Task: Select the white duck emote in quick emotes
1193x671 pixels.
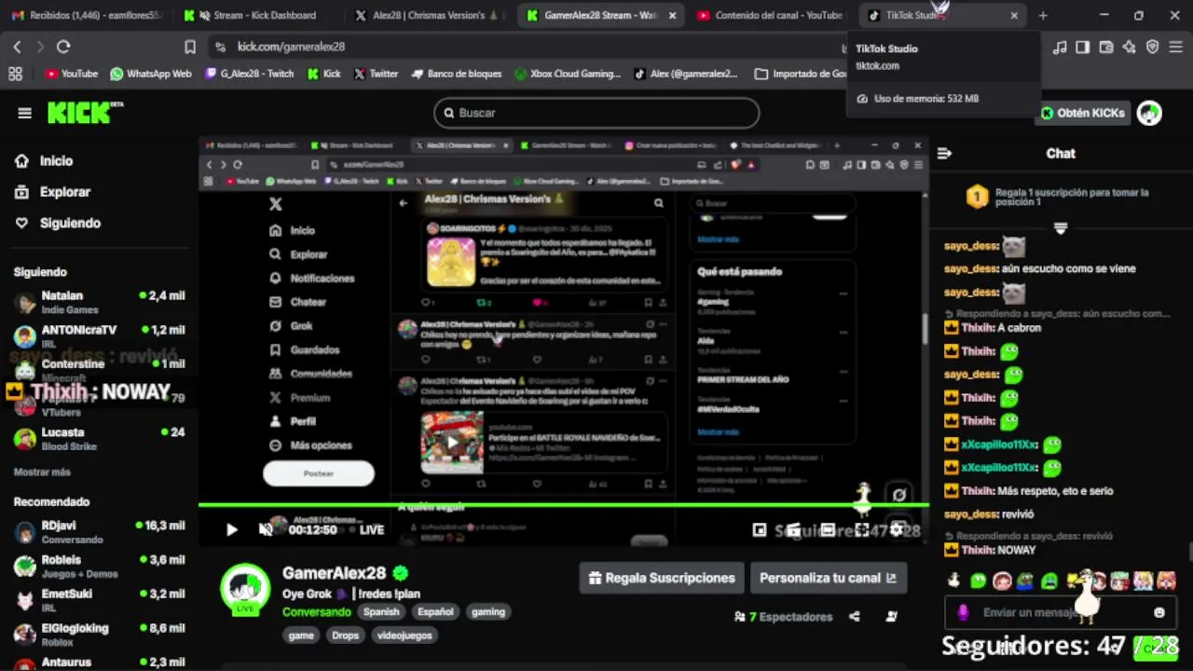Action: click(x=953, y=582)
